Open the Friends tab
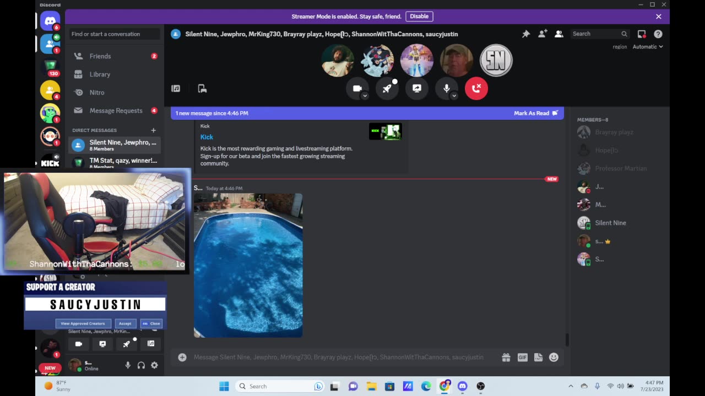The height and width of the screenshot is (396, 705). (115, 56)
